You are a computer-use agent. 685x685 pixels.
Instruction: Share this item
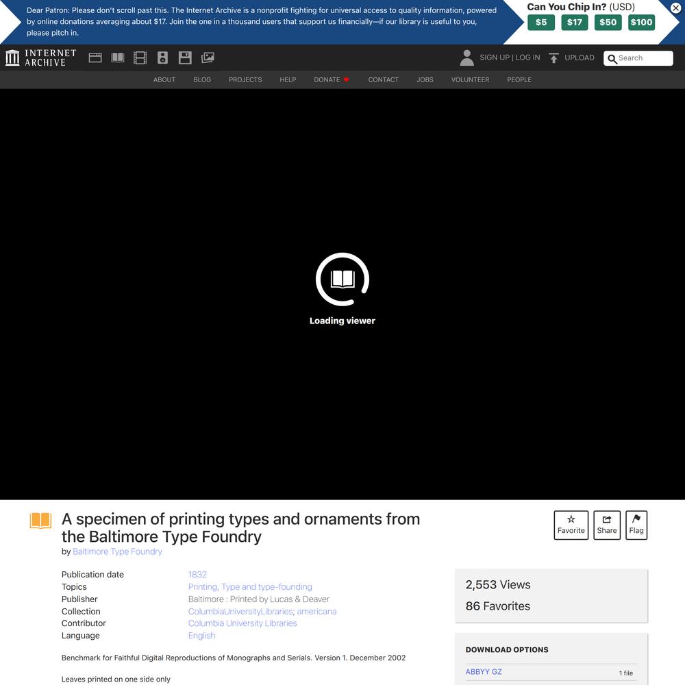[x=606, y=525]
